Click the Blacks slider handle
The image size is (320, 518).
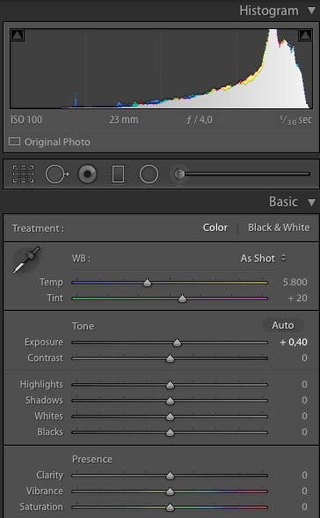[170, 433]
